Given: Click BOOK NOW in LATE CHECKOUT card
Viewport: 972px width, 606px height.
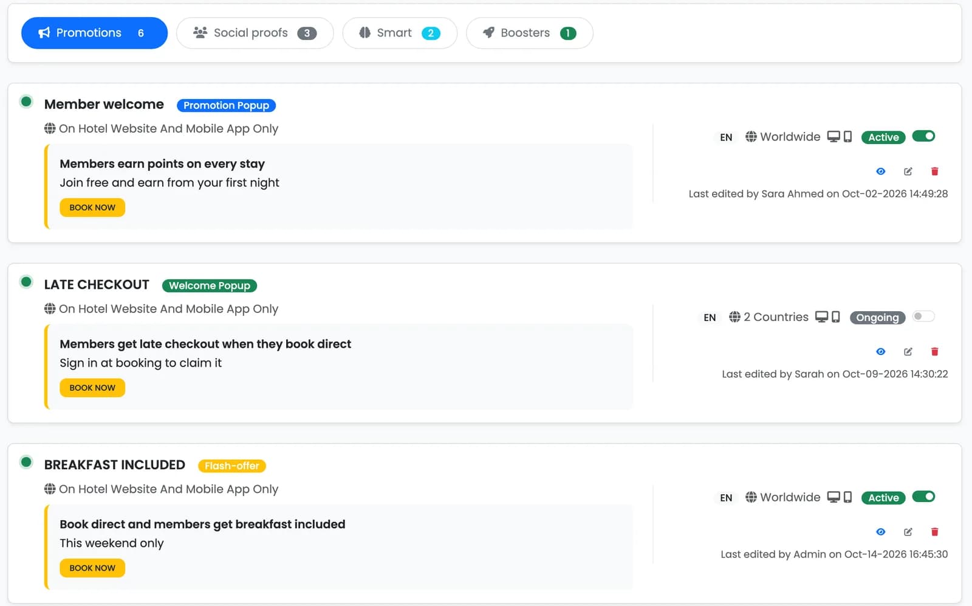Looking at the screenshot, I should 92,388.
